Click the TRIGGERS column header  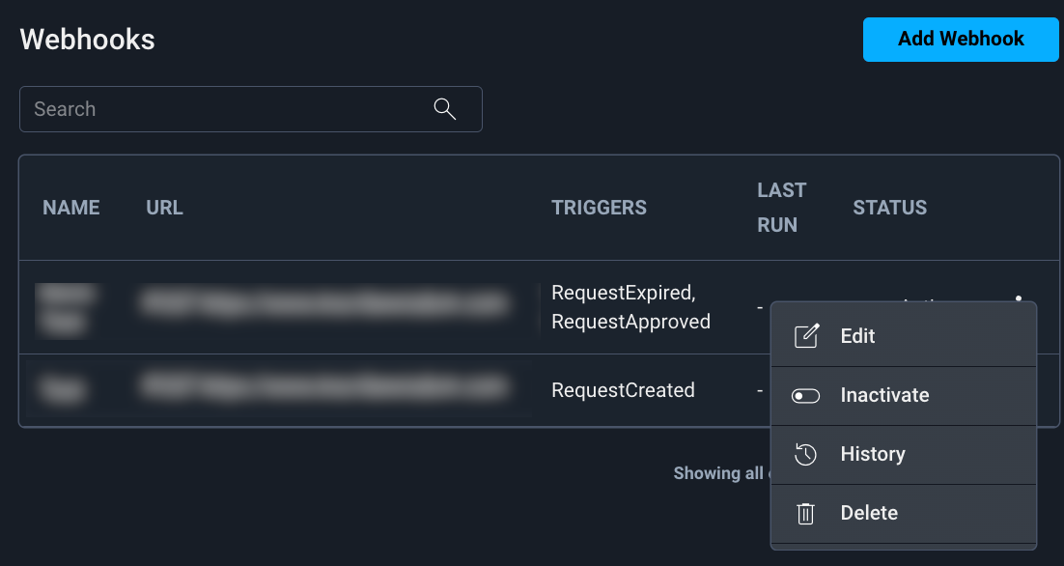[599, 208]
